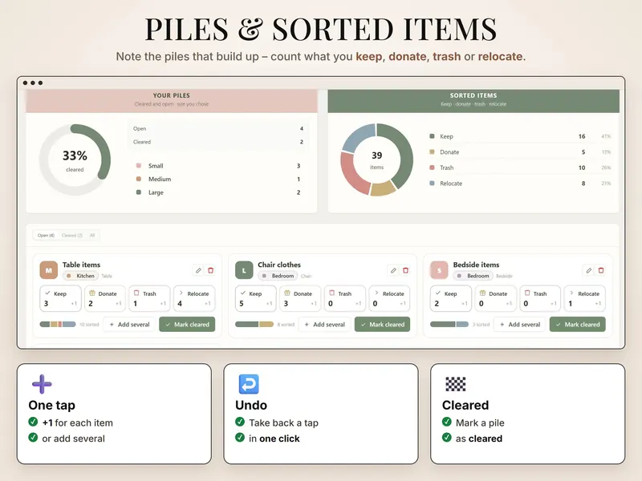Viewport: 642px width, 481px height.
Task: Click the M size badge on Table items
Action: coord(49,270)
